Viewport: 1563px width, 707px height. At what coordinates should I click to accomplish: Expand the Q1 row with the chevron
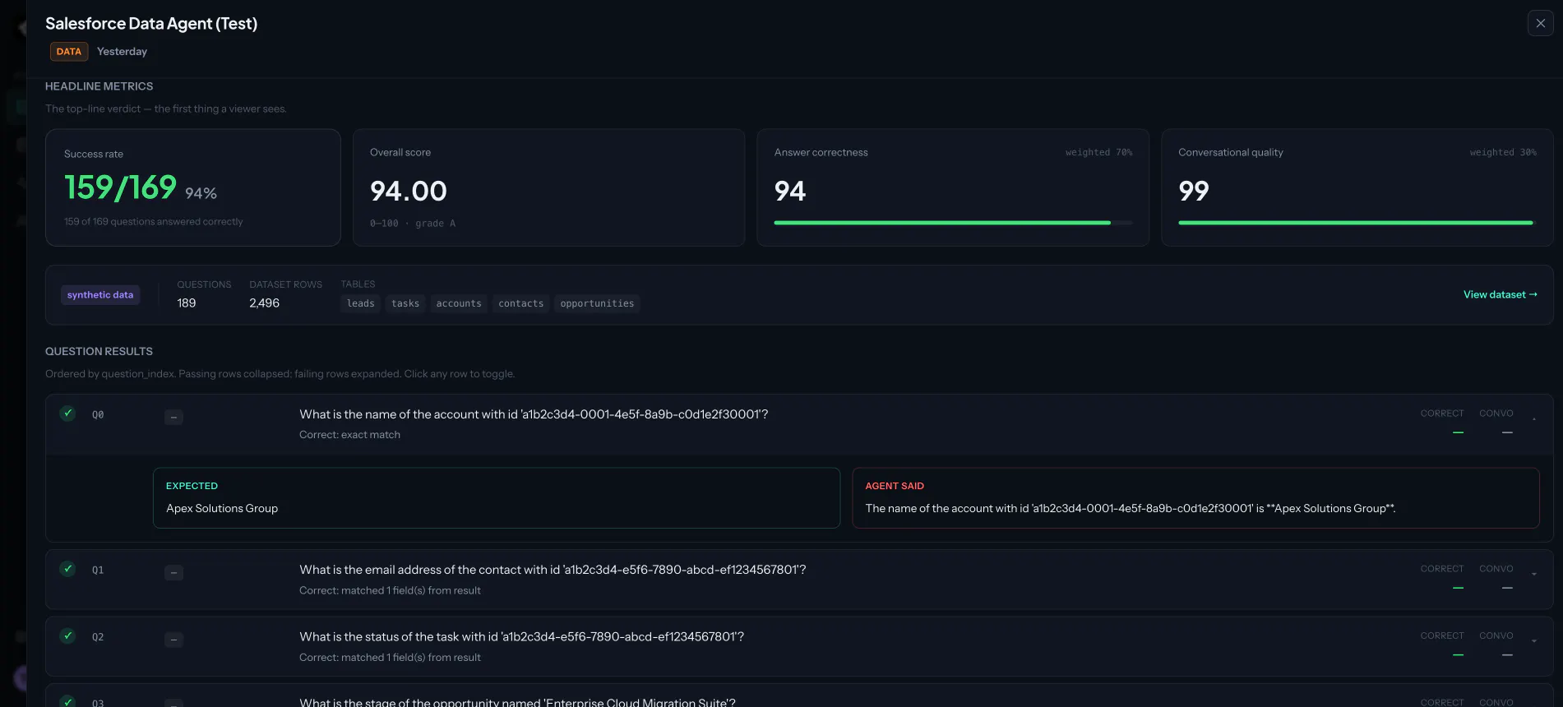pos(1533,574)
